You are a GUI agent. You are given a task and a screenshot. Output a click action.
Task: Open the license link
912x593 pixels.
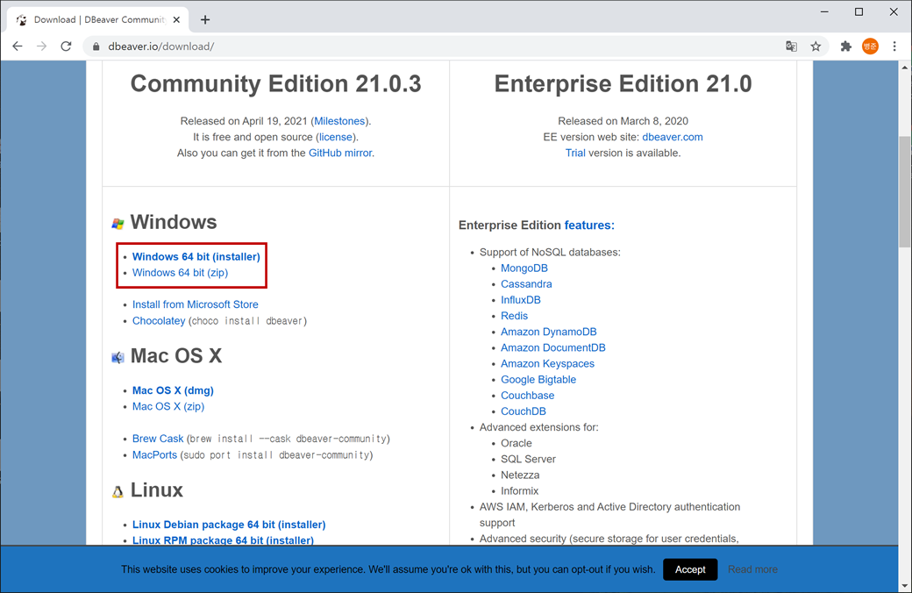point(336,137)
